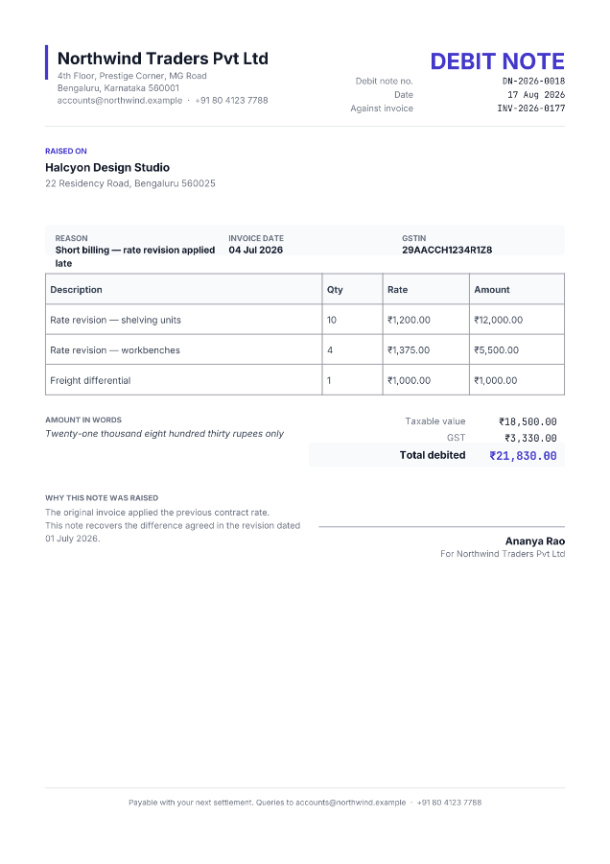Click the date 17 Aug 2026
Image resolution: width=610 pixels, height=864 pixels.
click(x=536, y=95)
